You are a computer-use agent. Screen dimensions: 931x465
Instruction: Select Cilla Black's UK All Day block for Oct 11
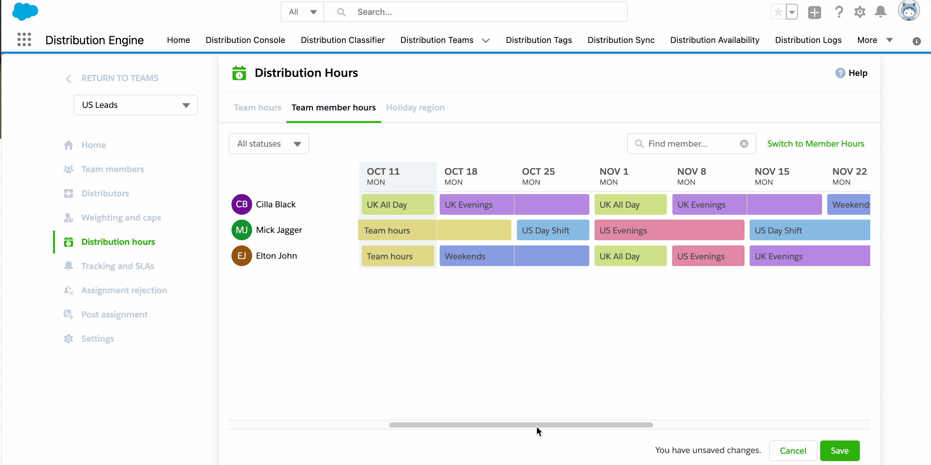[x=398, y=204]
